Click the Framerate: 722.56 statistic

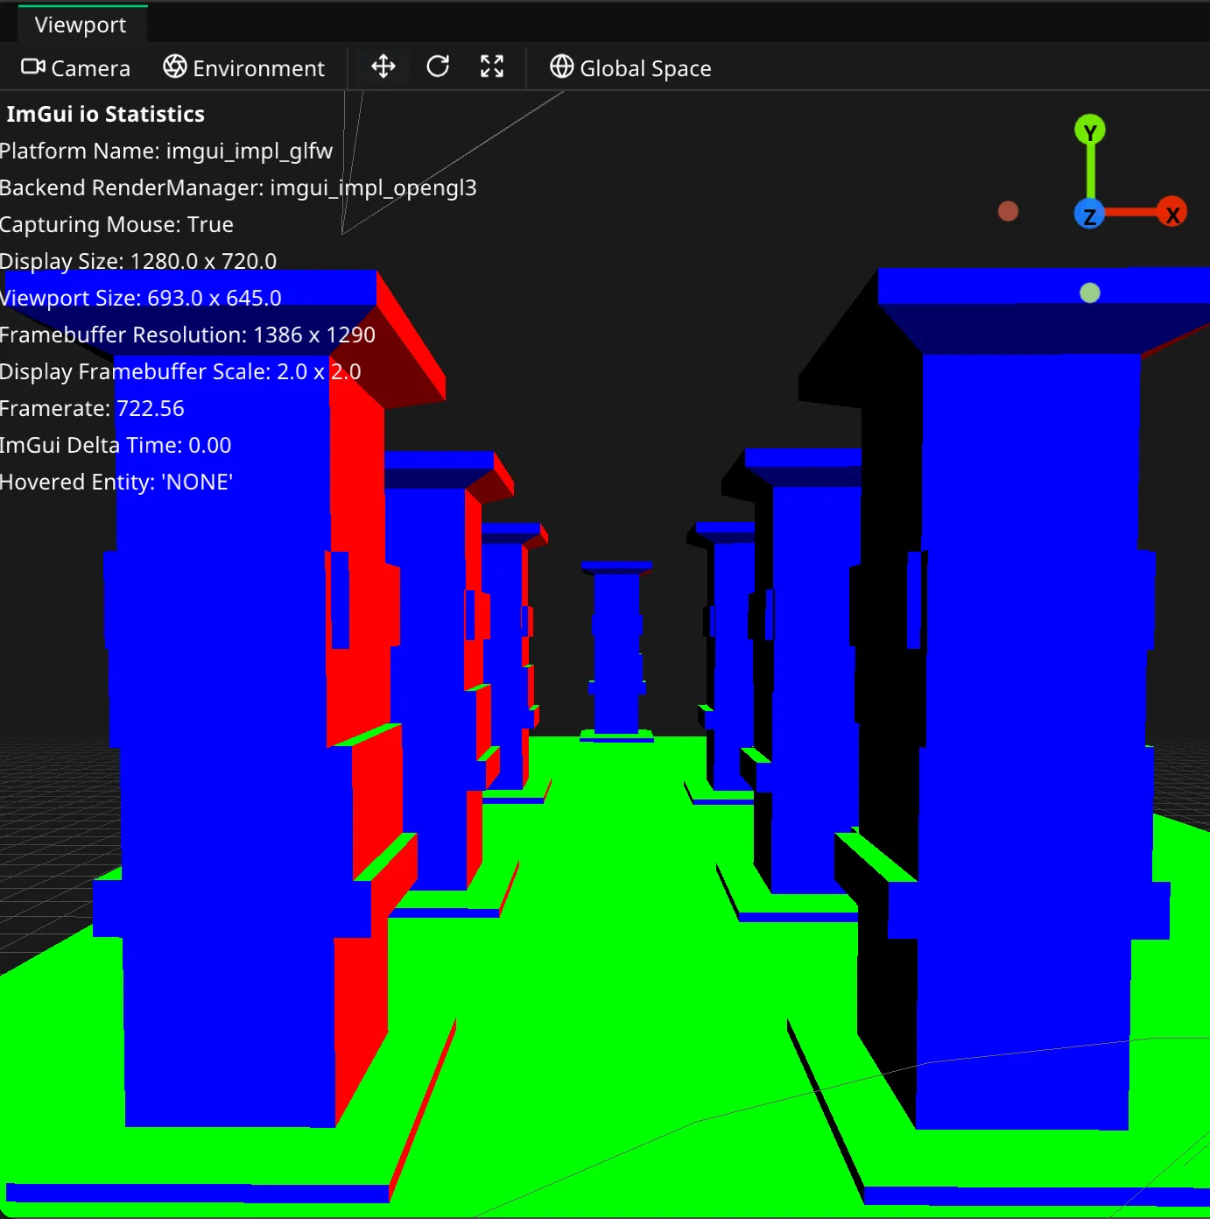coord(92,408)
